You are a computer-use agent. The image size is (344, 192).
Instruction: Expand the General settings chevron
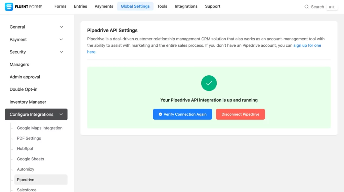[x=61, y=27]
